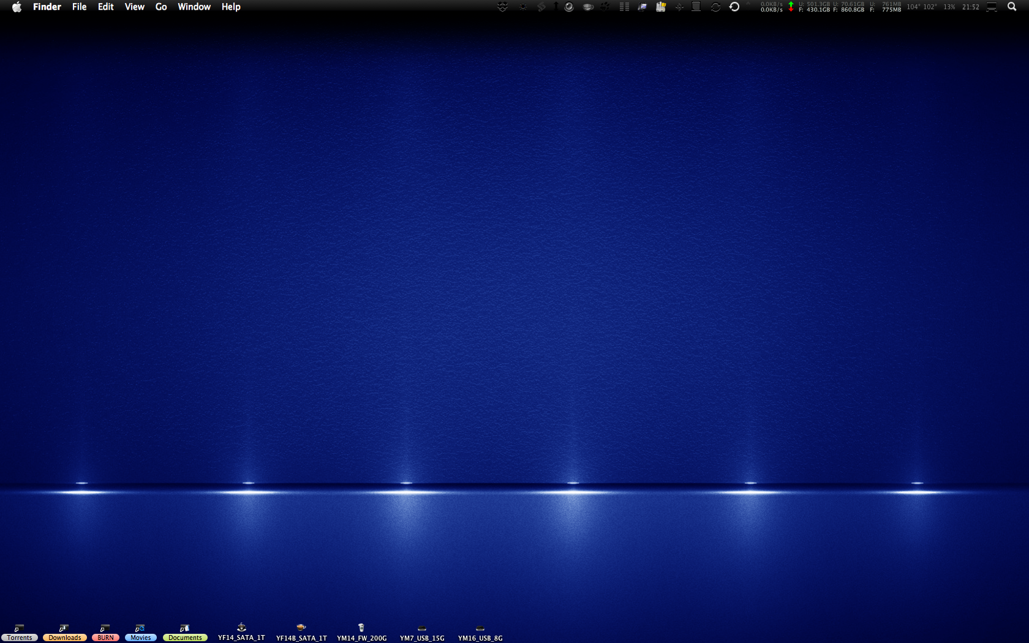Viewport: 1029px width, 643px height.
Task: Select the YF14B_SATA_1T drive icon
Action: click(301, 633)
